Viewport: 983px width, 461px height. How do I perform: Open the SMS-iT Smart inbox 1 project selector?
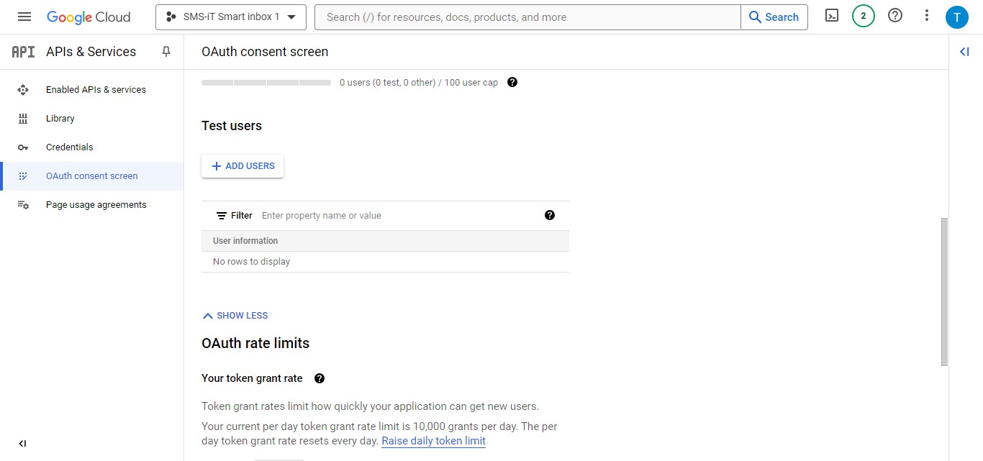pyautogui.click(x=230, y=17)
